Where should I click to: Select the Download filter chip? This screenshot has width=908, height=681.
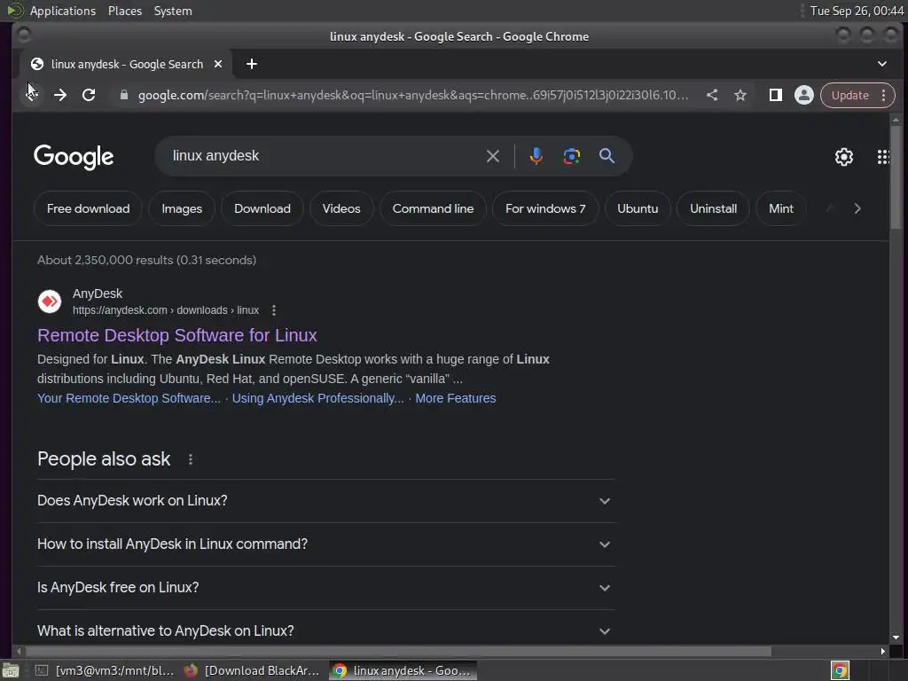(x=262, y=208)
